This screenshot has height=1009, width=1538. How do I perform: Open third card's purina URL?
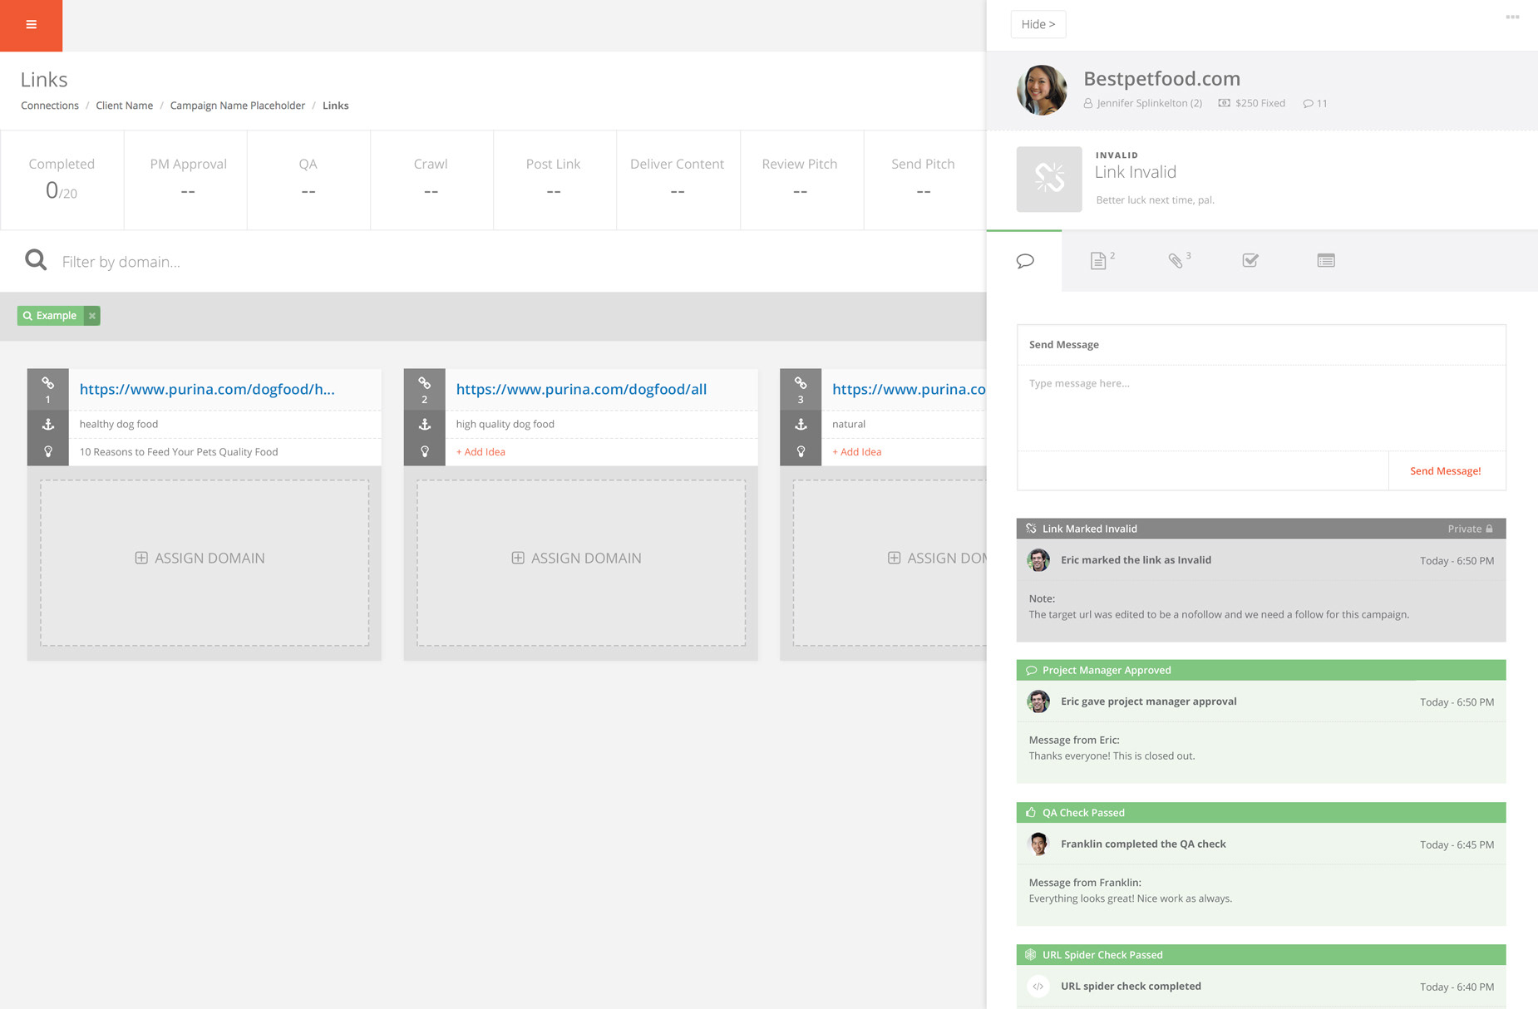pyautogui.click(x=909, y=389)
